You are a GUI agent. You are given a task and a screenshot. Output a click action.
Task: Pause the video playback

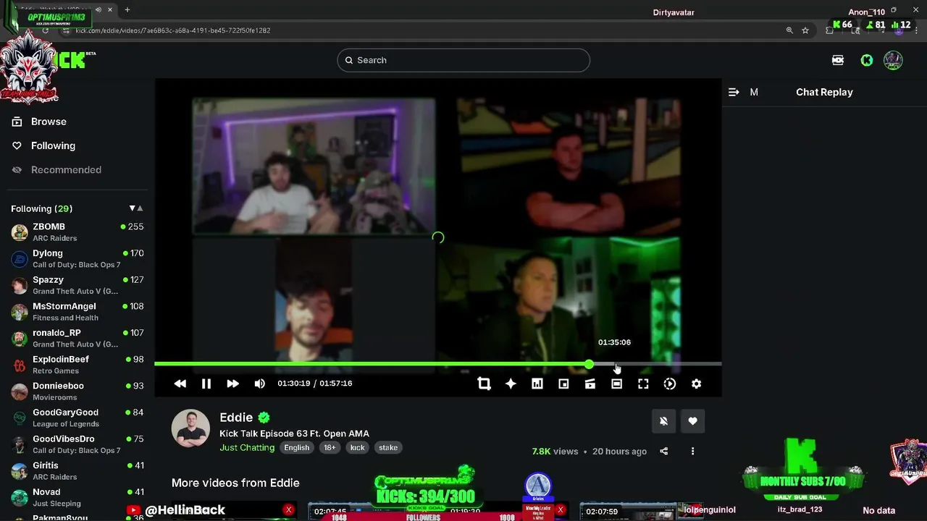[206, 384]
